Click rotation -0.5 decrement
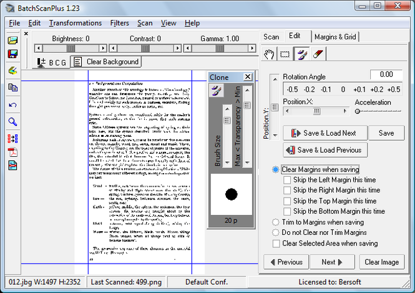This screenshot has width=415, height=293. (x=292, y=89)
